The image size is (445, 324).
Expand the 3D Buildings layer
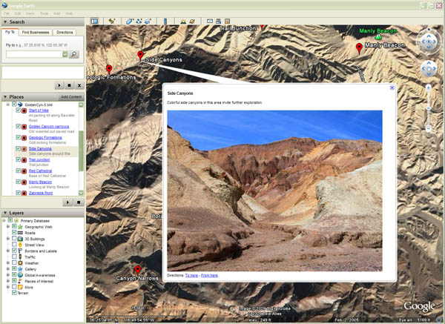click(8, 239)
